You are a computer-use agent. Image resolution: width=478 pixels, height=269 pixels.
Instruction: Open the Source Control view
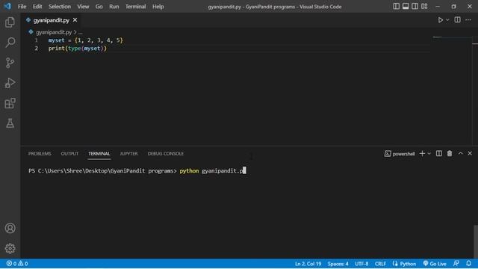pyautogui.click(x=10, y=63)
